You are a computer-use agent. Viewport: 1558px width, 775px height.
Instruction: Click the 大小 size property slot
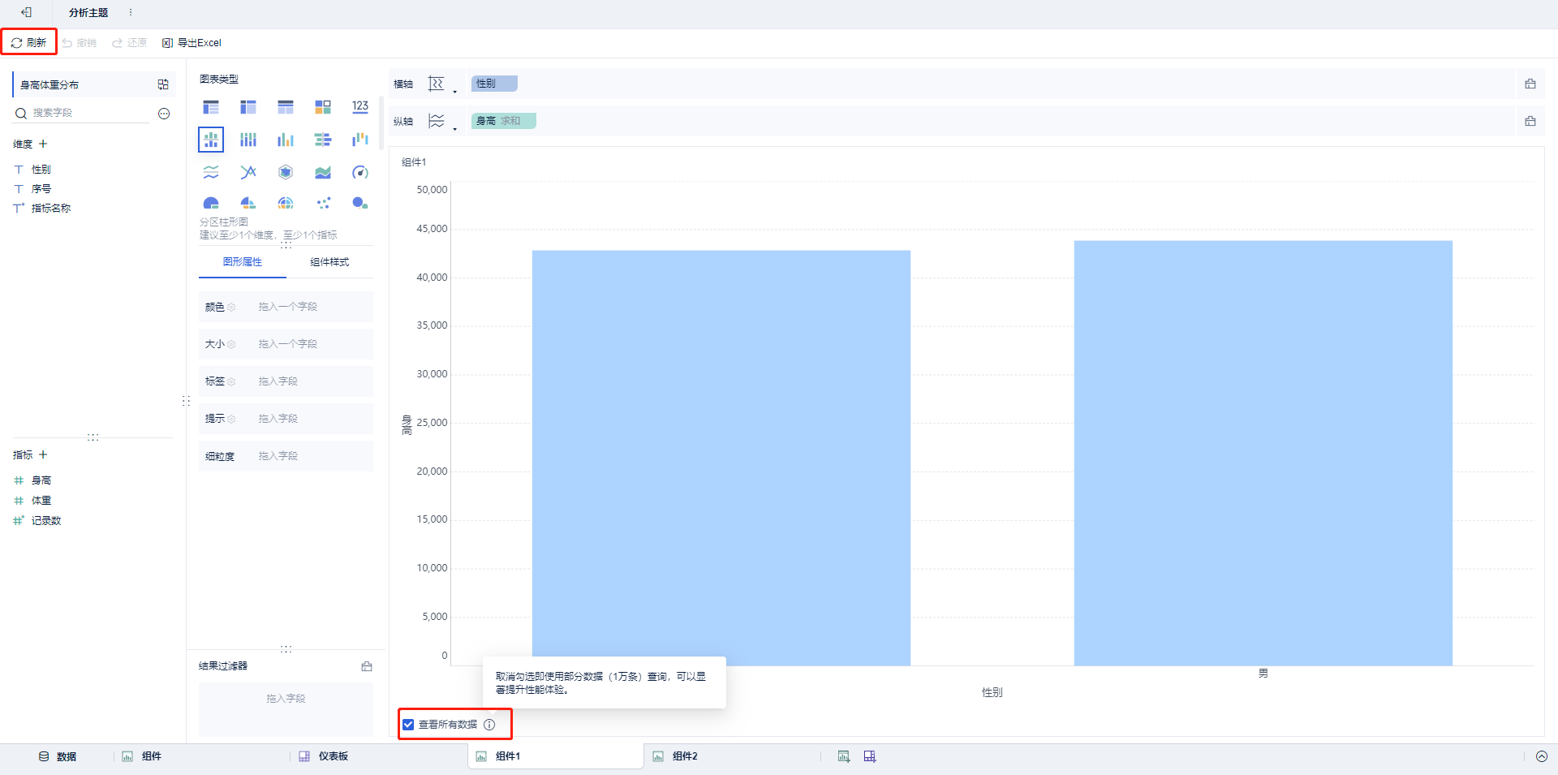click(x=286, y=344)
